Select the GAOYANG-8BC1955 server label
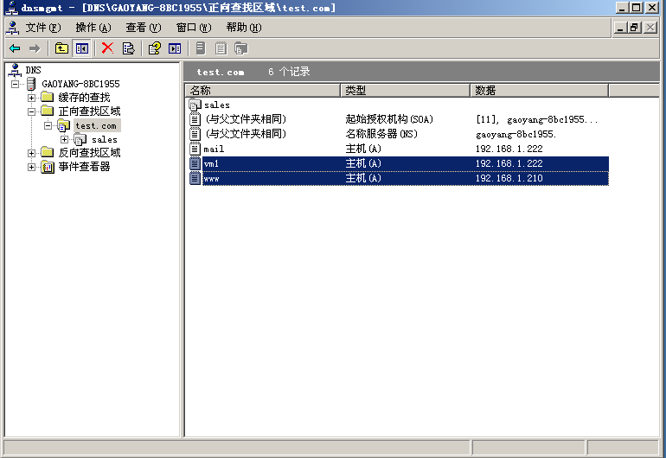The width and height of the screenshot is (666, 458). [80, 84]
